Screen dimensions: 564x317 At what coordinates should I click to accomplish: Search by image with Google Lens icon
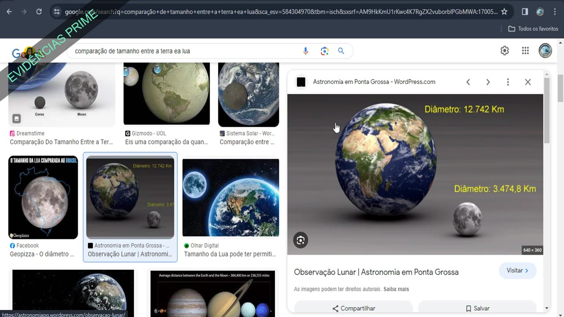[x=325, y=51]
